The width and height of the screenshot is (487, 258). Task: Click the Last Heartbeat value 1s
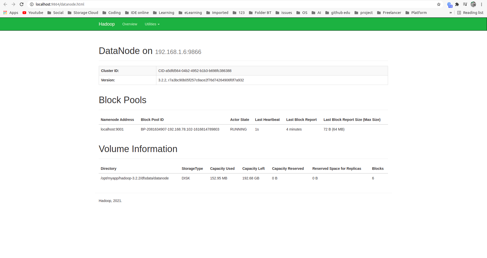(257, 129)
